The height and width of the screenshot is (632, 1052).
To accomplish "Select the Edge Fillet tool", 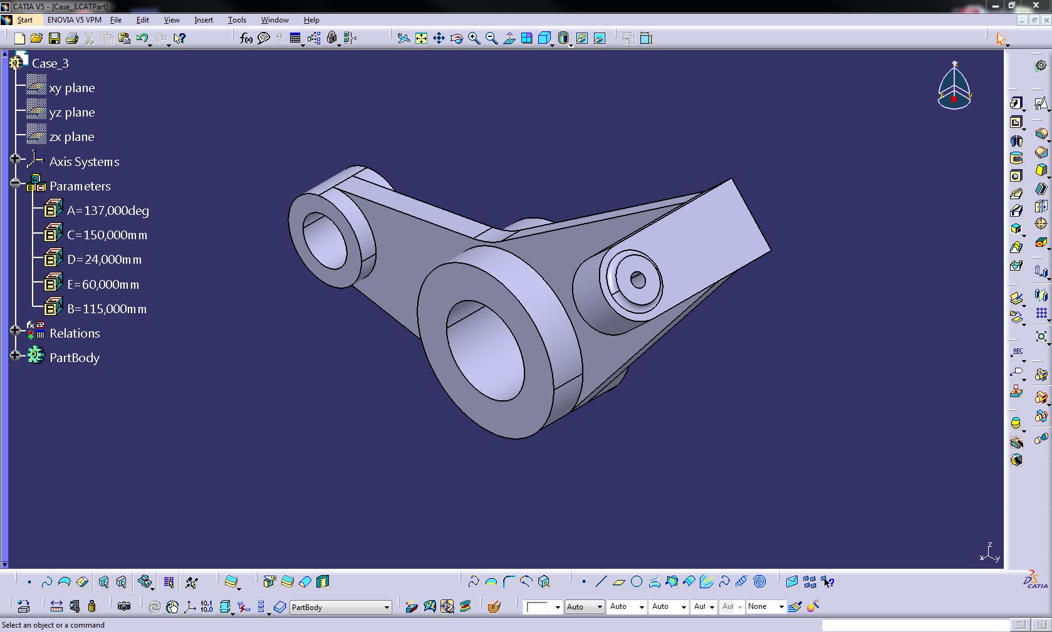I will point(1041,134).
